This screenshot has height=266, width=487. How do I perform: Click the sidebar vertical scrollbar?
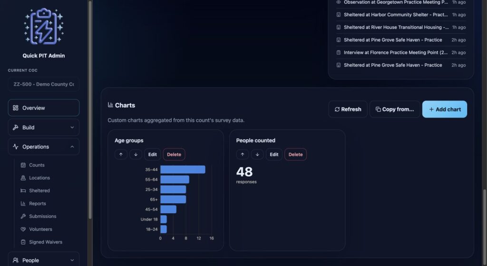[90, 109]
